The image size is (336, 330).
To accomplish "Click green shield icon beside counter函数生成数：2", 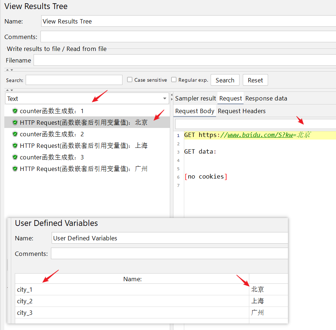I will [15, 134].
